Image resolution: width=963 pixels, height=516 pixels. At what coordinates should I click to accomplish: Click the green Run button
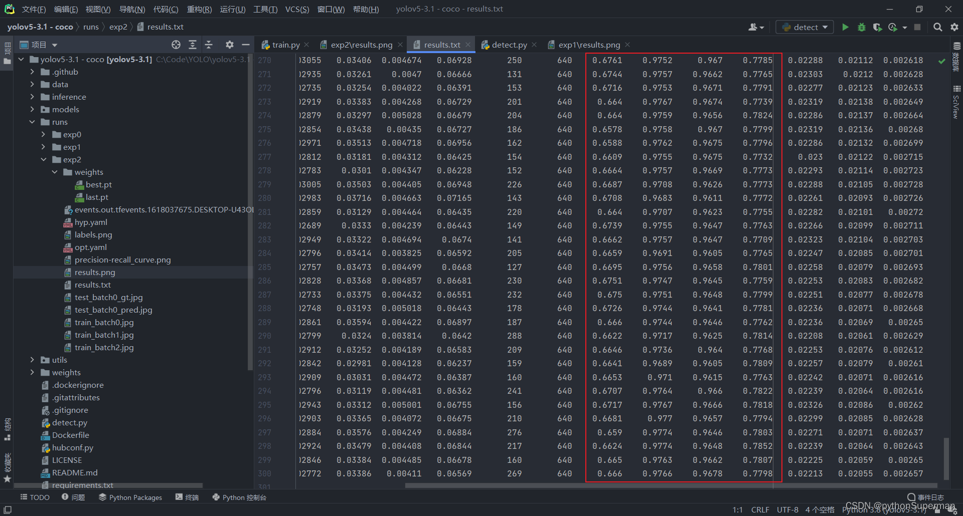click(846, 27)
